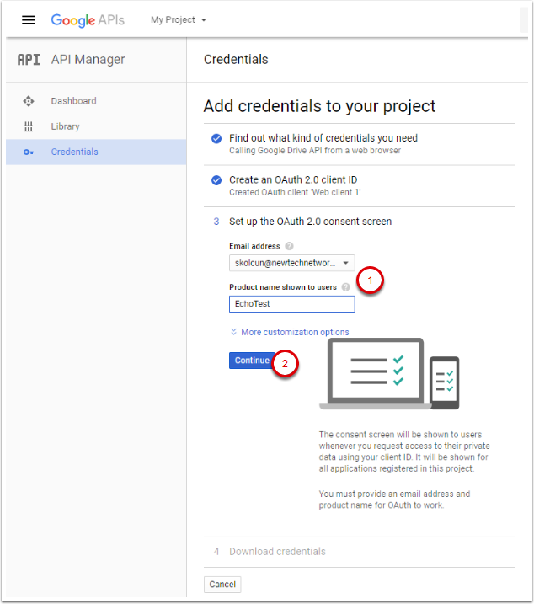534x604 pixels.
Task: Open the hamburger navigation menu
Action: [28, 19]
